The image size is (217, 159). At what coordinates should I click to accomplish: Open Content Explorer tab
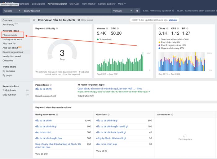coord(107,4)
